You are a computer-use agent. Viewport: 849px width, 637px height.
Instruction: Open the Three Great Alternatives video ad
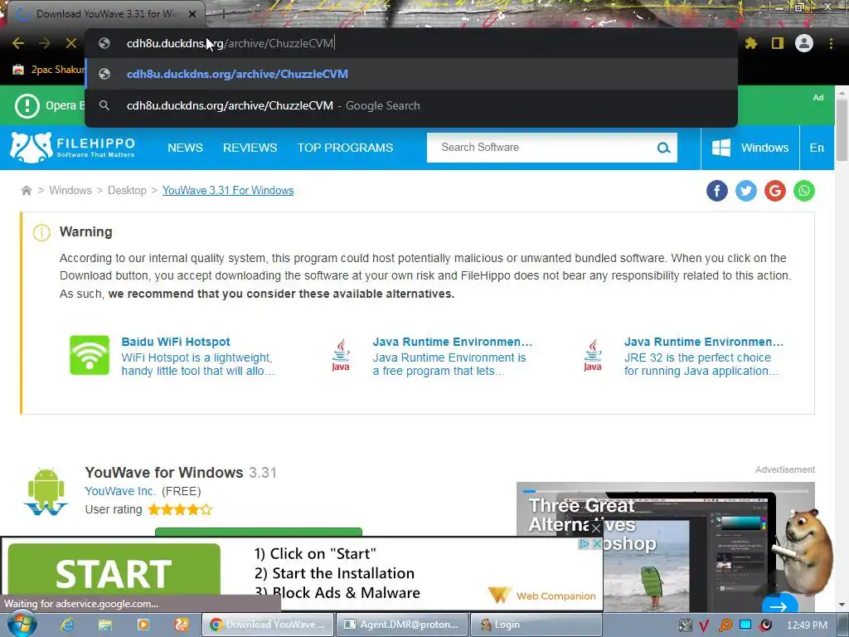click(666, 547)
